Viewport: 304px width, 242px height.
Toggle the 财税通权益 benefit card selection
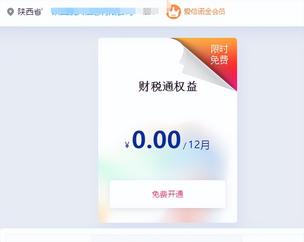coord(167,128)
